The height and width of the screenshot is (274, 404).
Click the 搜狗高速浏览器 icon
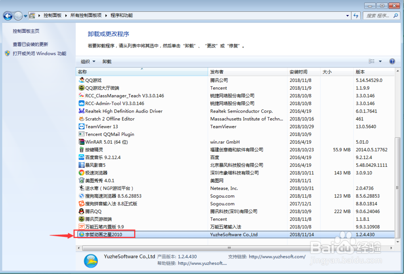point(82,196)
